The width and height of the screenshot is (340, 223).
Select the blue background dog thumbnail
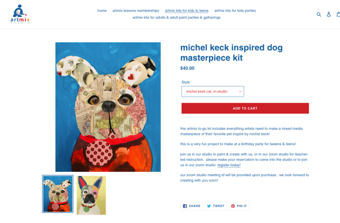coord(57,194)
